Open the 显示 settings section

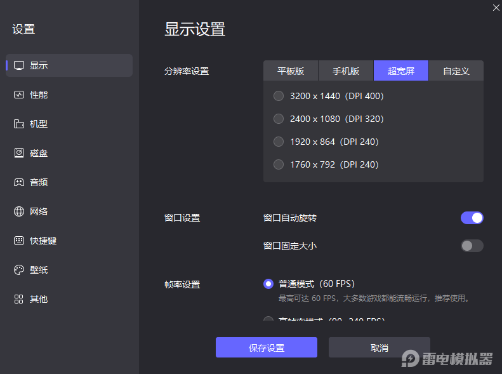[x=69, y=65]
